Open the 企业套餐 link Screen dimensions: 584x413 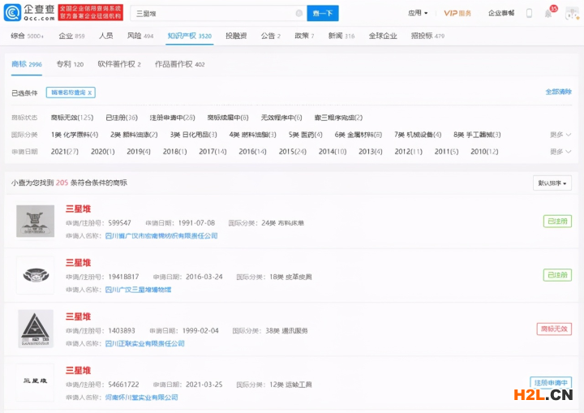tap(501, 13)
